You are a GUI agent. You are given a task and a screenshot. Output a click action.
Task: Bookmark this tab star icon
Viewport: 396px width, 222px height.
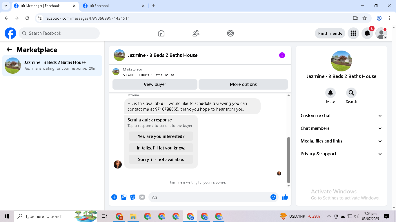tap(365, 18)
